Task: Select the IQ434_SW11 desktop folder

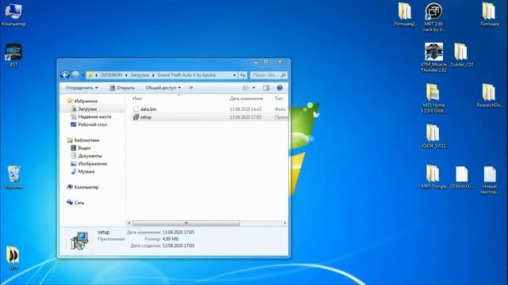Action: click(x=433, y=136)
